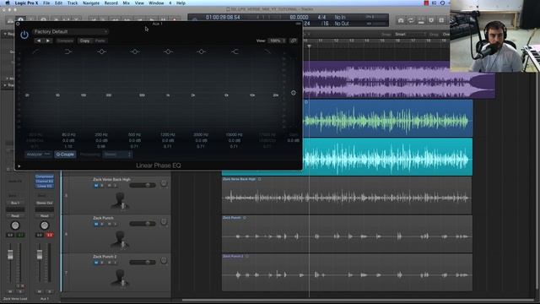Select the 80.0 Hz frequency value
Viewport: 540px width, 304px height.
[x=68, y=135]
